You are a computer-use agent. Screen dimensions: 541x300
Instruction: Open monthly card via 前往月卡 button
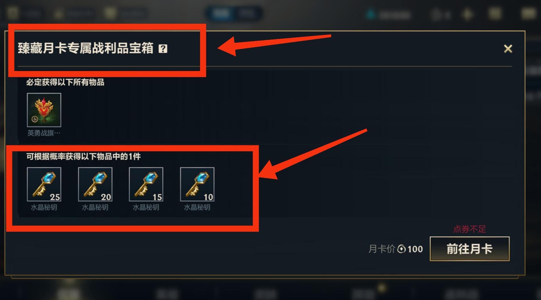[x=469, y=249]
